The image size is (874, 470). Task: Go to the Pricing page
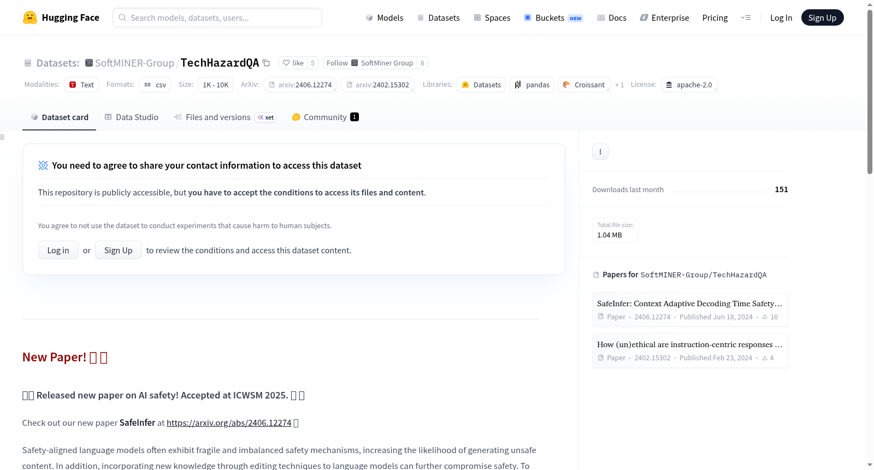point(715,17)
